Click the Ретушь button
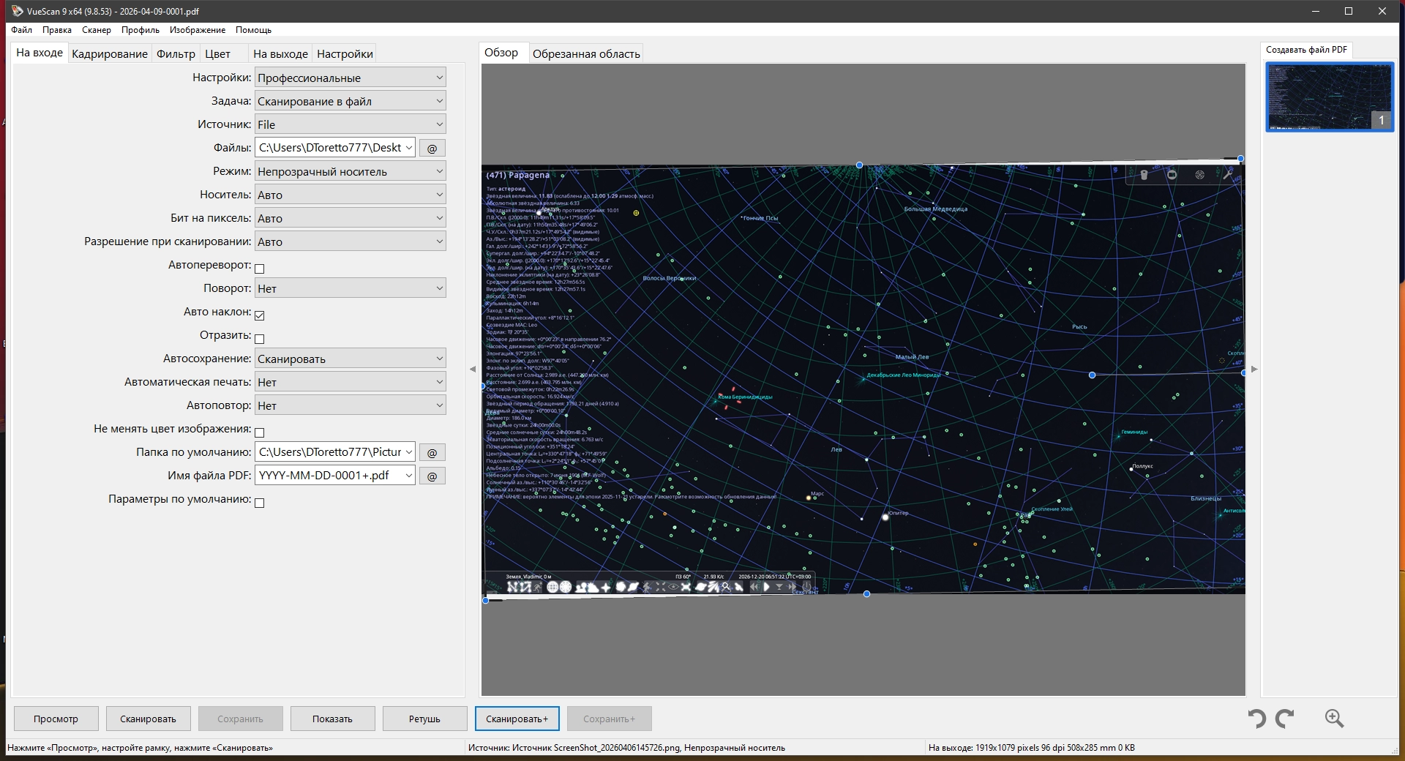The width and height of the screenshot is (1405, 761). pyautogui.click(x=424, y=719)
